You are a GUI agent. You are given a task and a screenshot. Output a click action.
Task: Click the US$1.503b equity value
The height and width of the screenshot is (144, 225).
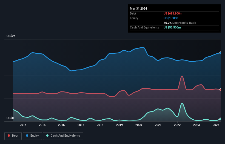tap(171, 18)
